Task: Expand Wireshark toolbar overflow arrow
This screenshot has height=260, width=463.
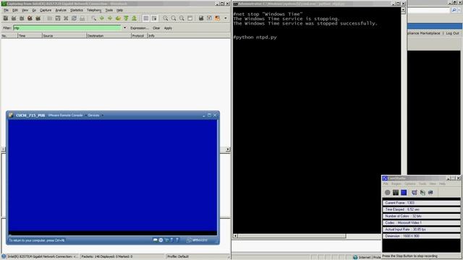Action: click(226, 18)
